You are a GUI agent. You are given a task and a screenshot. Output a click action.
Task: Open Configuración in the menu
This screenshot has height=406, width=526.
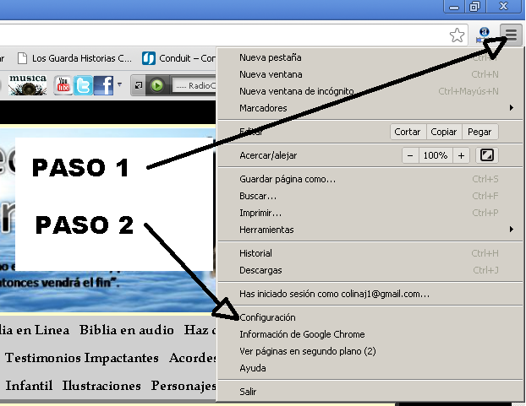click(370, 317)
